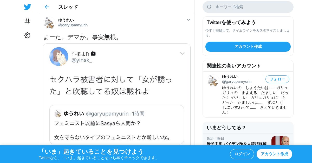Open ゆうれい's avatar in the tweet header

[49, 23]
